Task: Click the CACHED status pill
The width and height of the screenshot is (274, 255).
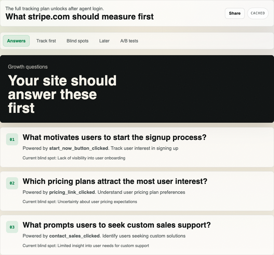Action: [258, 13]
